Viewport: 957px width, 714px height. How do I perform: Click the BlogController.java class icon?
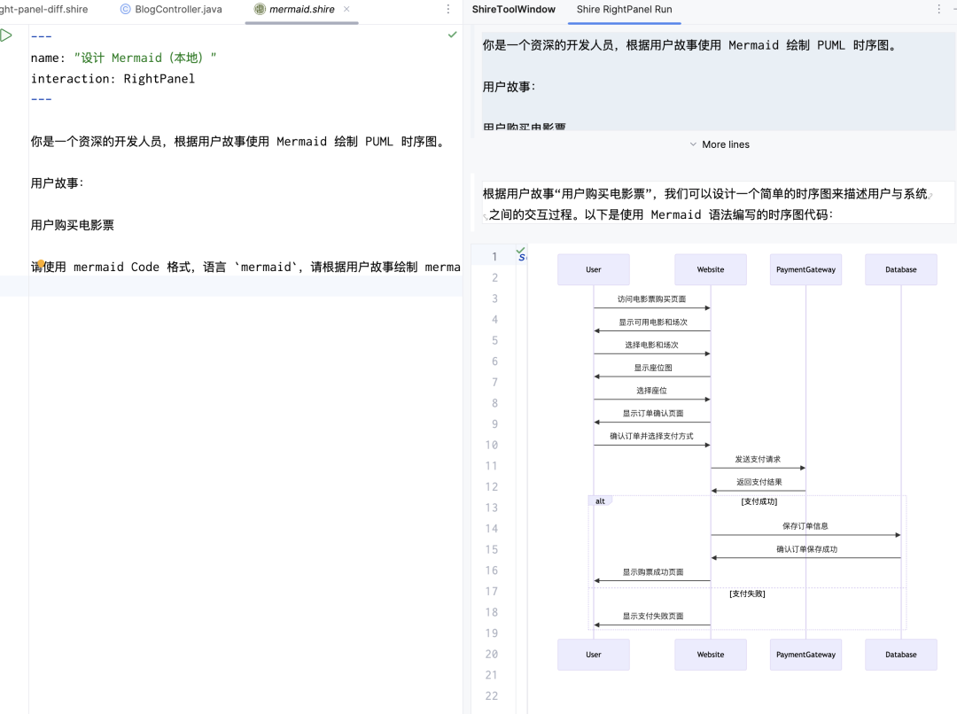point(125,9)
